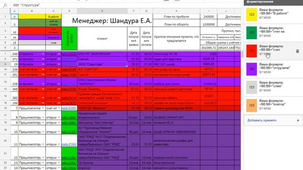Viewport: 303px width, 170px height.
Task: Open Прошлое/отгру dropdown in row 17
Action: pyautogui.click(x=43, y=118)
